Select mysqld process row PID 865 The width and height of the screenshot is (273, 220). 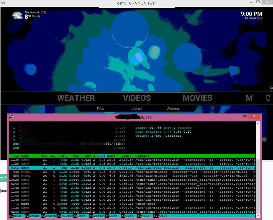click(132, 172)
